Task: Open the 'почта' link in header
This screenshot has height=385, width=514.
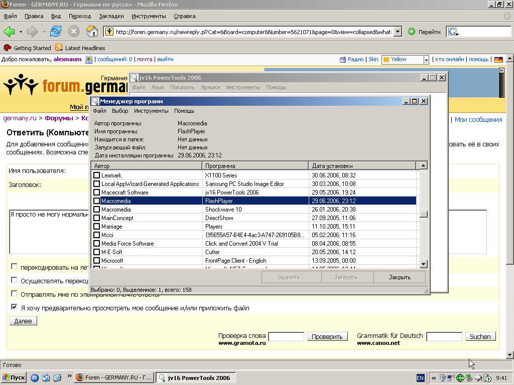Action: [145, 59]
